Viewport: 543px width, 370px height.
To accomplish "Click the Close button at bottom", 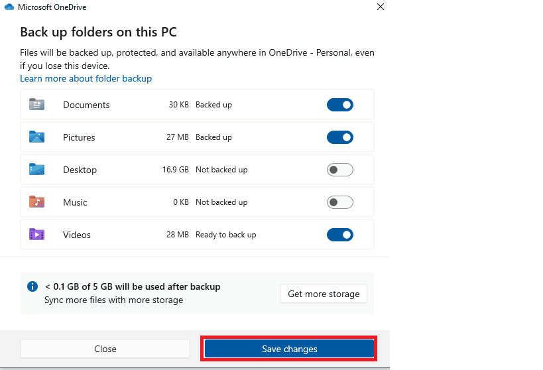I will click(105, 349).
